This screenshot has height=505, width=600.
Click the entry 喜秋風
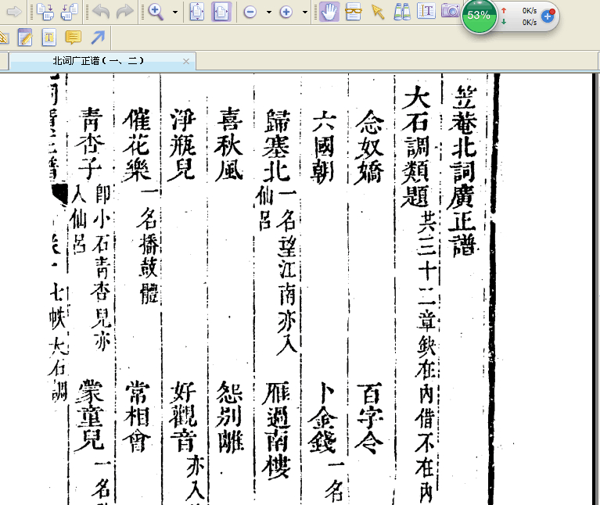(x=229, y=145)
